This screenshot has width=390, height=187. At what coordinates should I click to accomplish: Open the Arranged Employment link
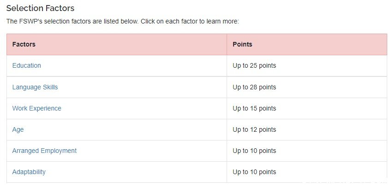pos(44,151)
